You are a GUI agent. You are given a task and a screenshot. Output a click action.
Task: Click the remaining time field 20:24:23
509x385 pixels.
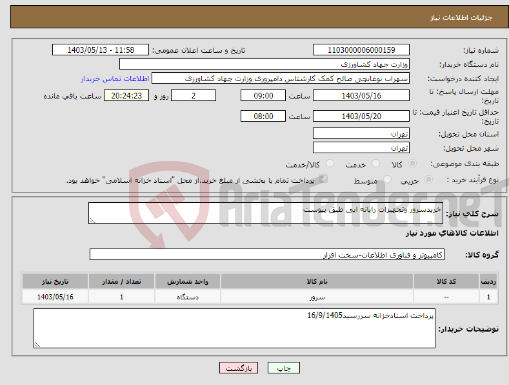(126, 95)
